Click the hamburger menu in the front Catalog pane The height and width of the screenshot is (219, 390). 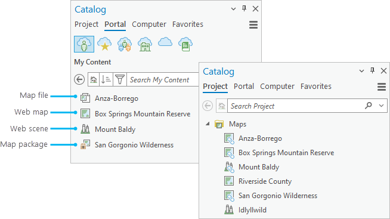coord(382,87)
